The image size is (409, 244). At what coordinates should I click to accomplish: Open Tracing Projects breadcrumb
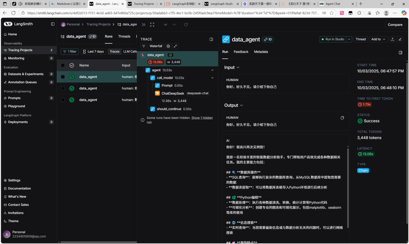point(98,24)
